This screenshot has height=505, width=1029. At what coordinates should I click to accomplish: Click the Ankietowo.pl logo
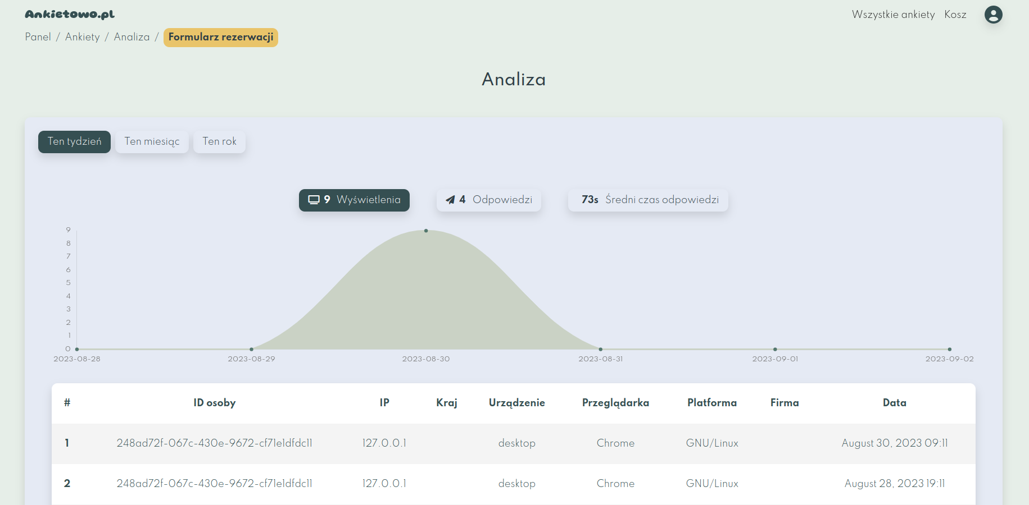pyautogui.click(x=70, y=15)
